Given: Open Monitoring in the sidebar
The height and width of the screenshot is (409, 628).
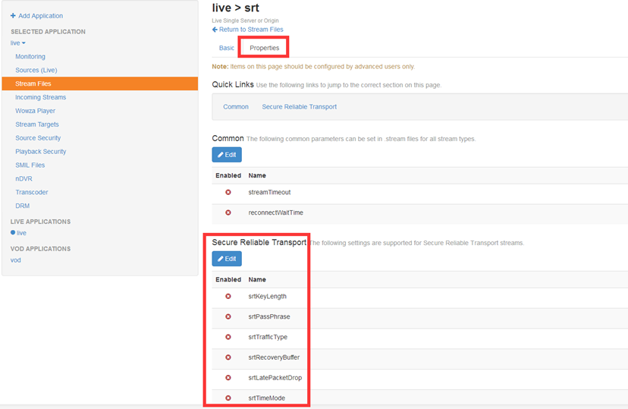Looking at the screenshot, I should point(30,56).
